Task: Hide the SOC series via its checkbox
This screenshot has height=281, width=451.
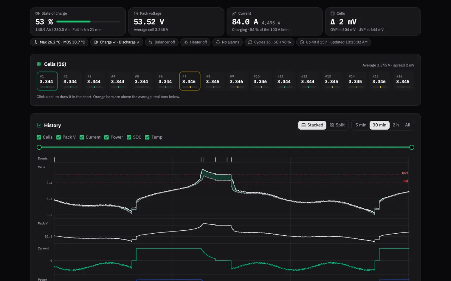Action: tap(129, 137)
